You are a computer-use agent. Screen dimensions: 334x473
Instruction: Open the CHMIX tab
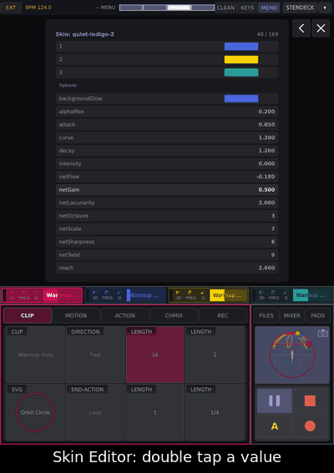click(x=174, y=315)
